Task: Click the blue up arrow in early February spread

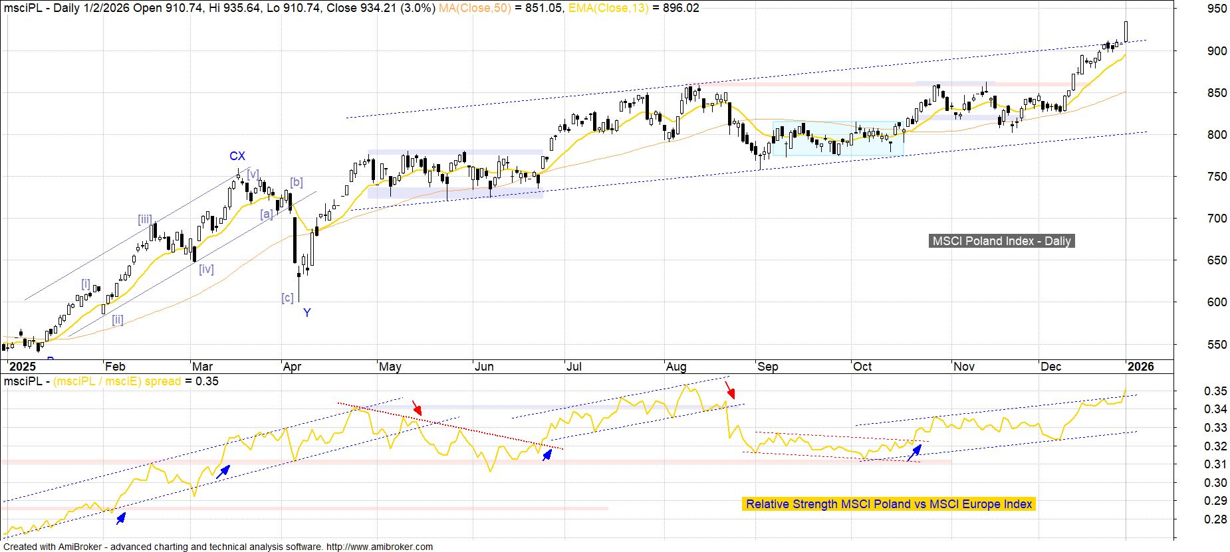Action: (x=120, y=518)
